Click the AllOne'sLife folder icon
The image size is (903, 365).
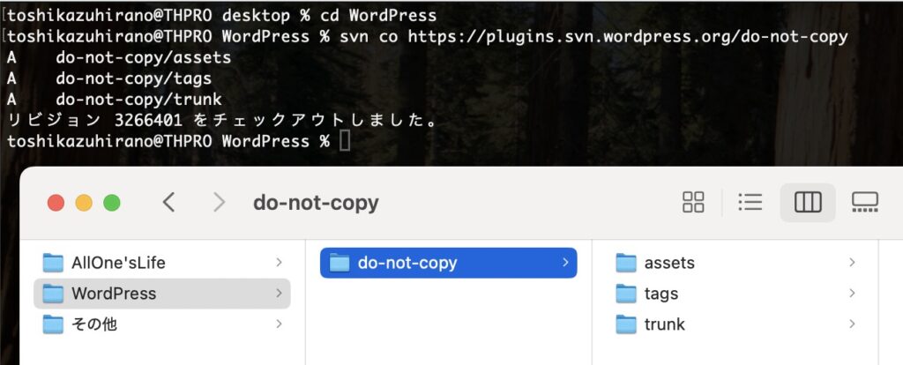pyautogui.click(x=53, y=263)
